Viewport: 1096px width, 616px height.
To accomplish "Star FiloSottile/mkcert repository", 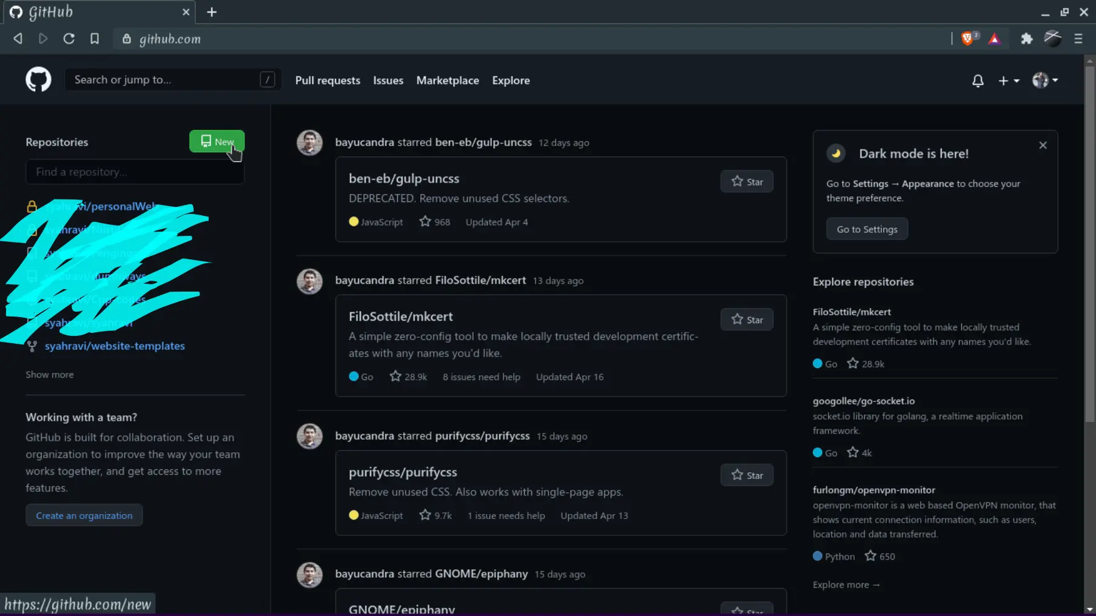I will (747, 320).
